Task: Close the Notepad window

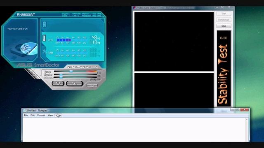Action: (x=245, y=110)
